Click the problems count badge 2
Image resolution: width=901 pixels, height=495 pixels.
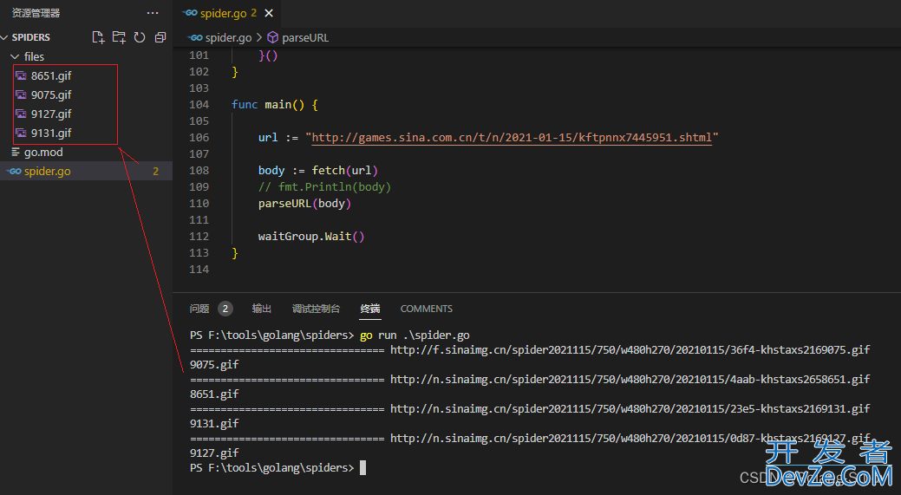[225, 309]
